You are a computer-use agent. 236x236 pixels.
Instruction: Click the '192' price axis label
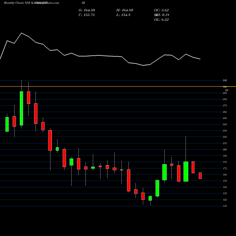click(x=225, y=156)
